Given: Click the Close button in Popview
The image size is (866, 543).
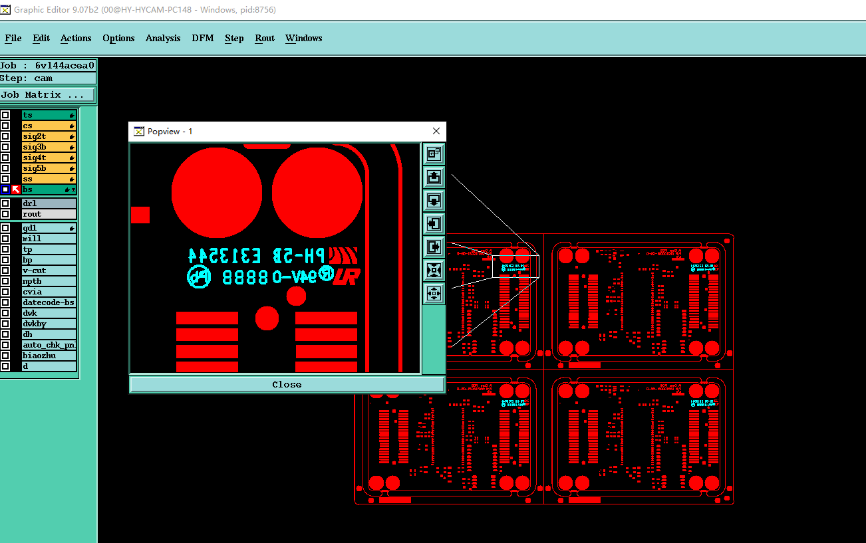Looking at the screenshot, I should click(287, 384).
